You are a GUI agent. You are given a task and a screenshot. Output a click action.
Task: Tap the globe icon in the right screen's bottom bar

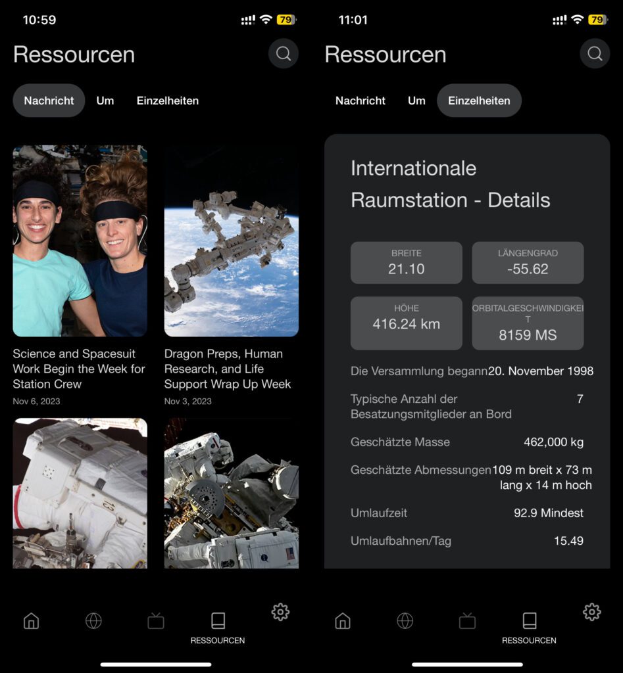pyautogui.click(x=405, y=620)
